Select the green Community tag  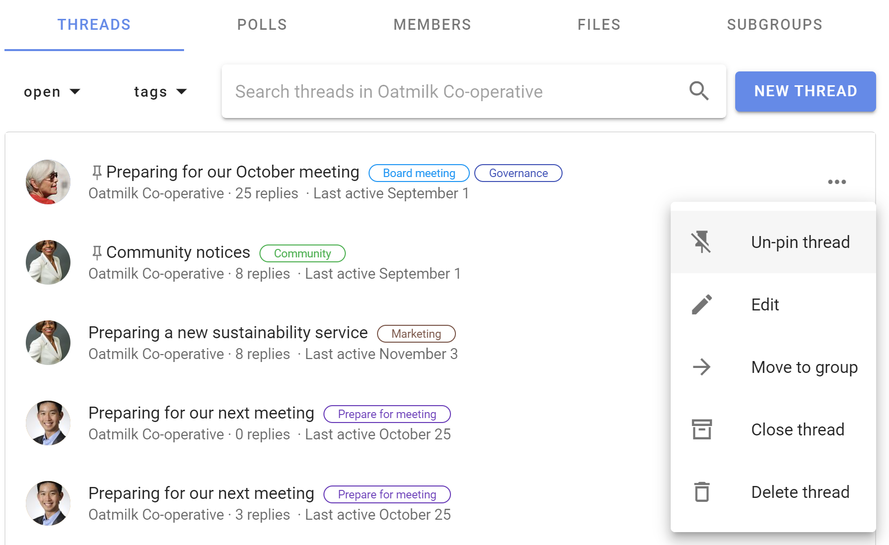tap(302, 253)
